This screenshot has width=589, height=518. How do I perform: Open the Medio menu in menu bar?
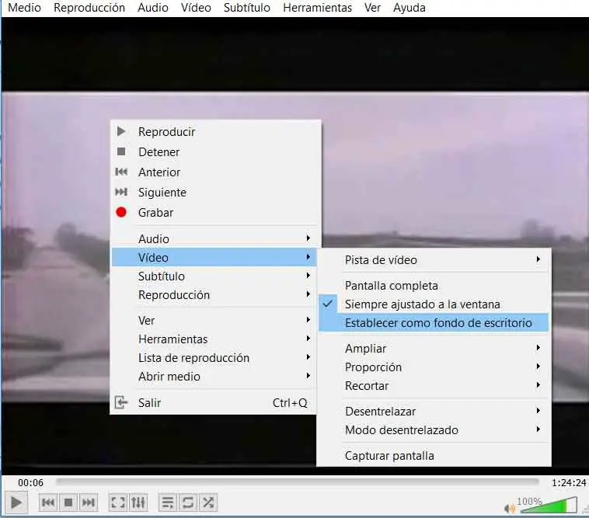[24, 8]
